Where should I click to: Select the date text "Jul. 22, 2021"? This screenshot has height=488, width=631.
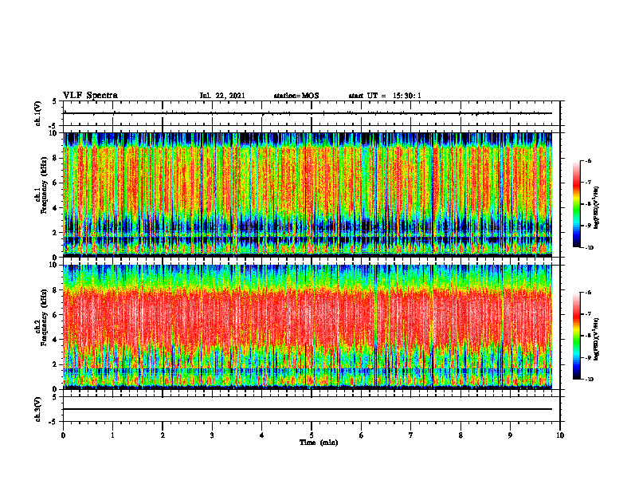tap(222, 96)
